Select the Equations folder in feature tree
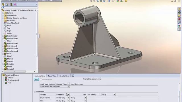 [x=11, y=21]
